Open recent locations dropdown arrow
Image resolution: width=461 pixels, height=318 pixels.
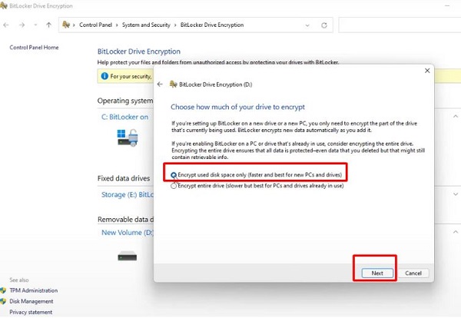click(x=35, y=25)
